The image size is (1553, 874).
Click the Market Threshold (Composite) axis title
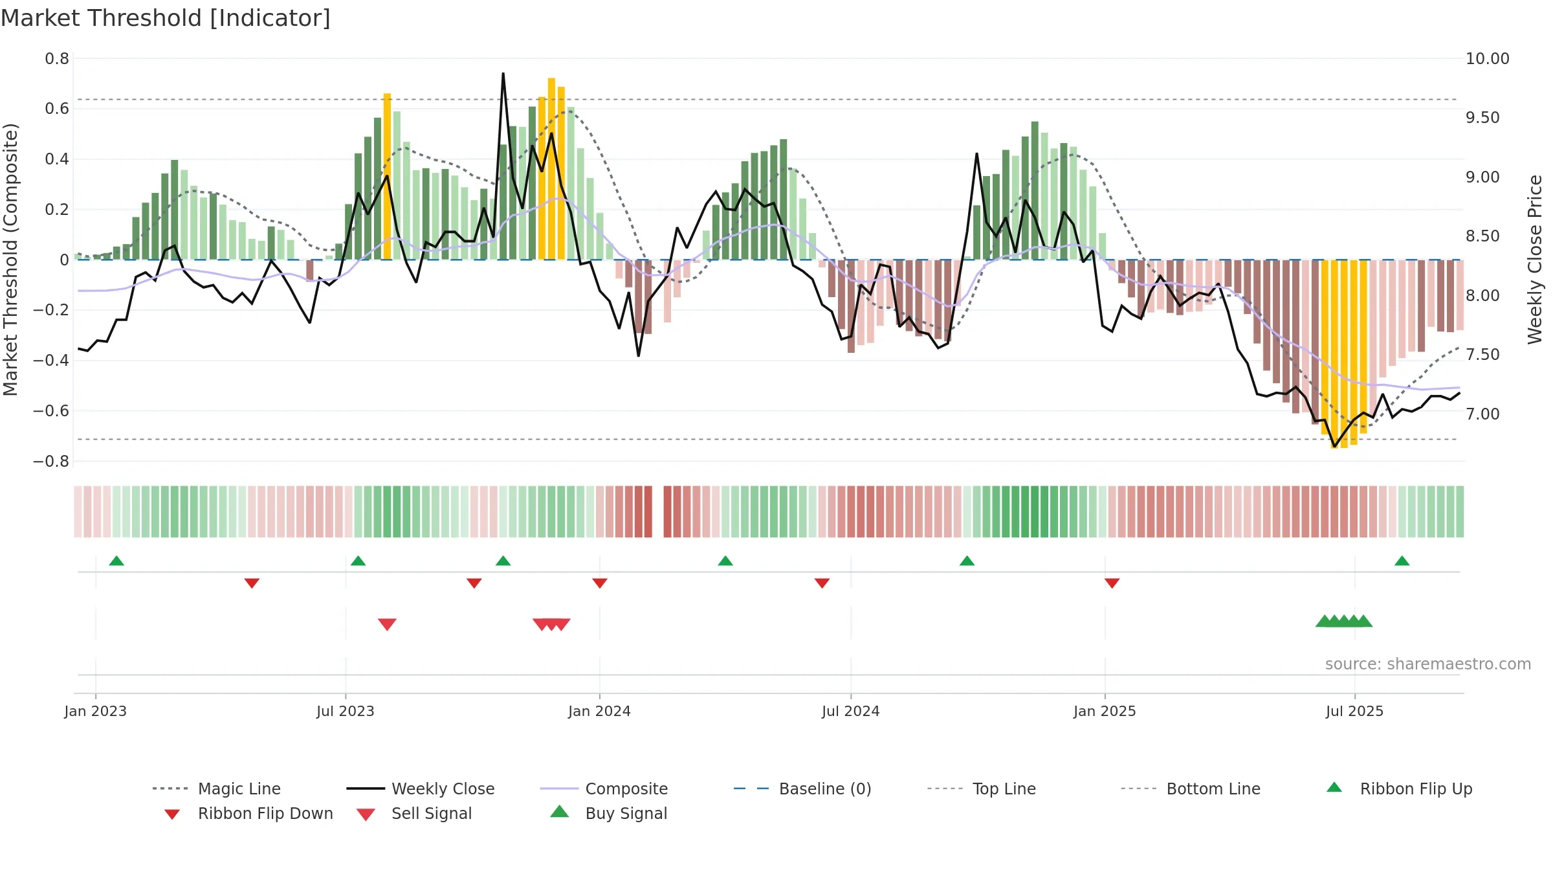(10, 259)
